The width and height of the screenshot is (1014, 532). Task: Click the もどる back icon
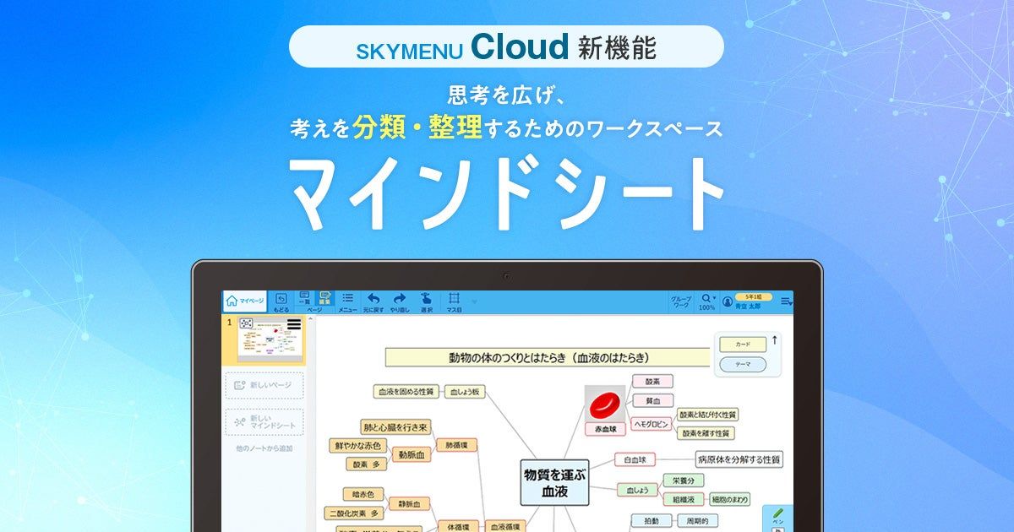pos(281,301)
